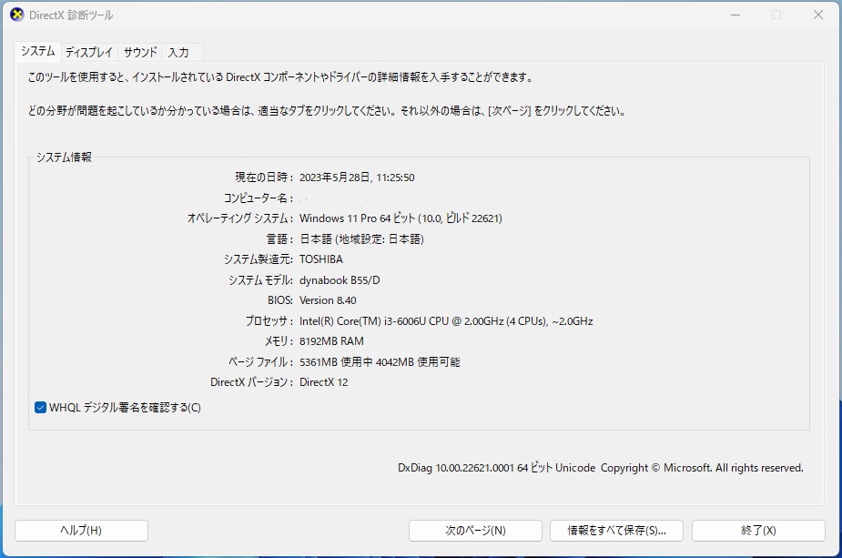Click the メモリ label

(x=279, y=341)
